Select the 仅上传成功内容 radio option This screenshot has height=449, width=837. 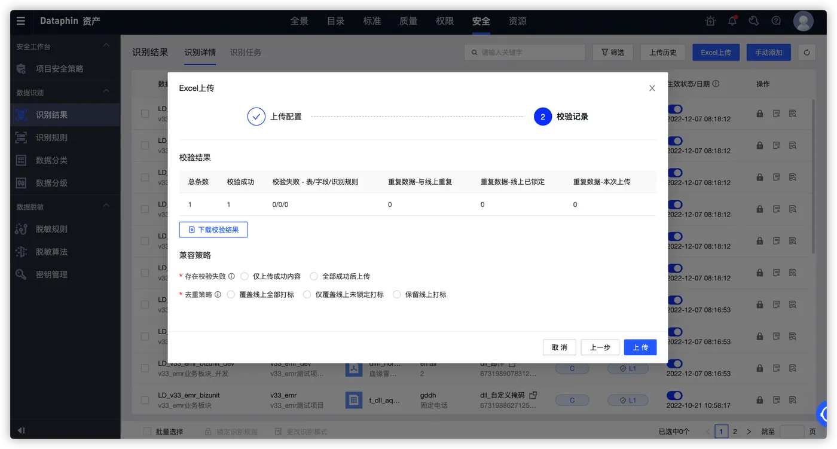coord(245,276)
